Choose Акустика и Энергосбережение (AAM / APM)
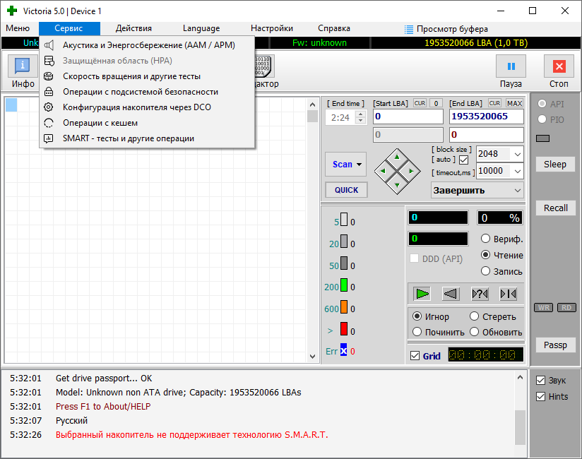The image size is (582, 459). (x=147, y=45)
